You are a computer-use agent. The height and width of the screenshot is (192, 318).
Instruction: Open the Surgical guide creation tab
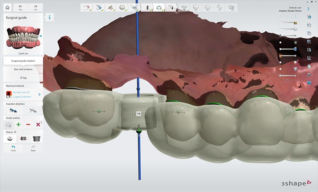23,61
